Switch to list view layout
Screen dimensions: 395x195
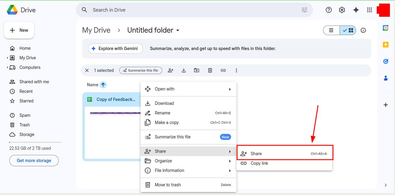[x=331, y=30]
